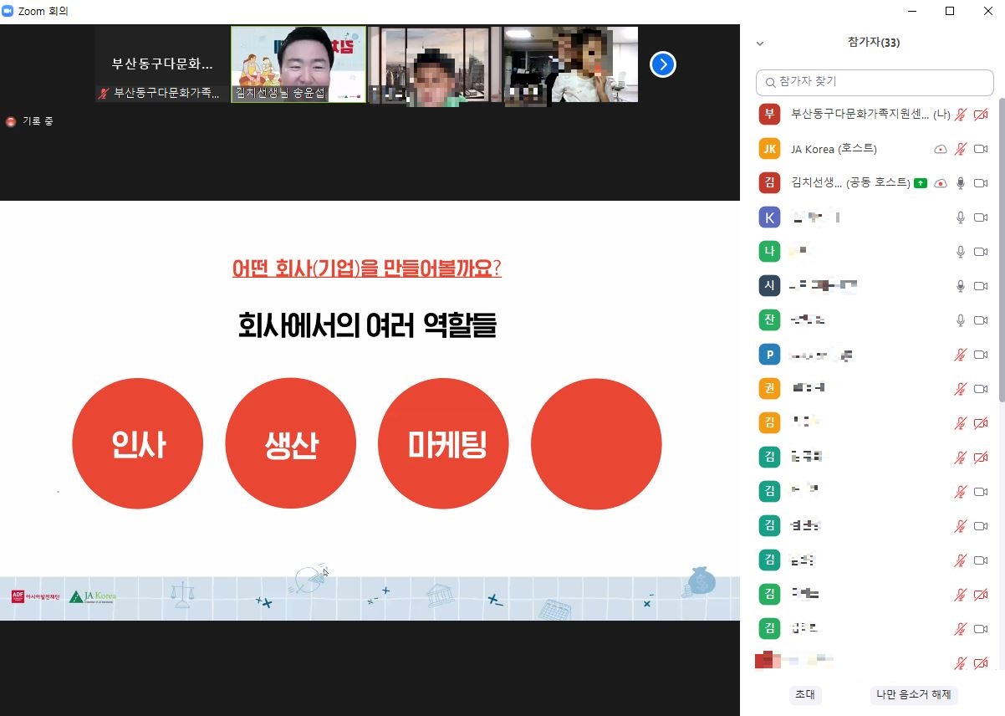Click the 초대 invite button

(x=805, y=694)
